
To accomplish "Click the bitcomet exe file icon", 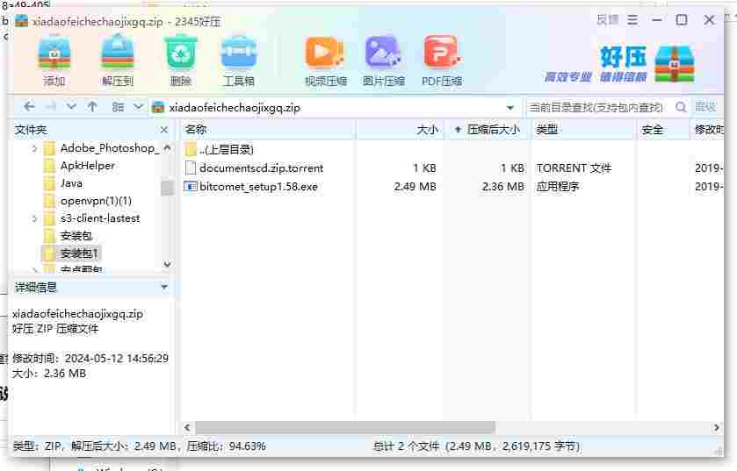I will [x=191, y=187].
